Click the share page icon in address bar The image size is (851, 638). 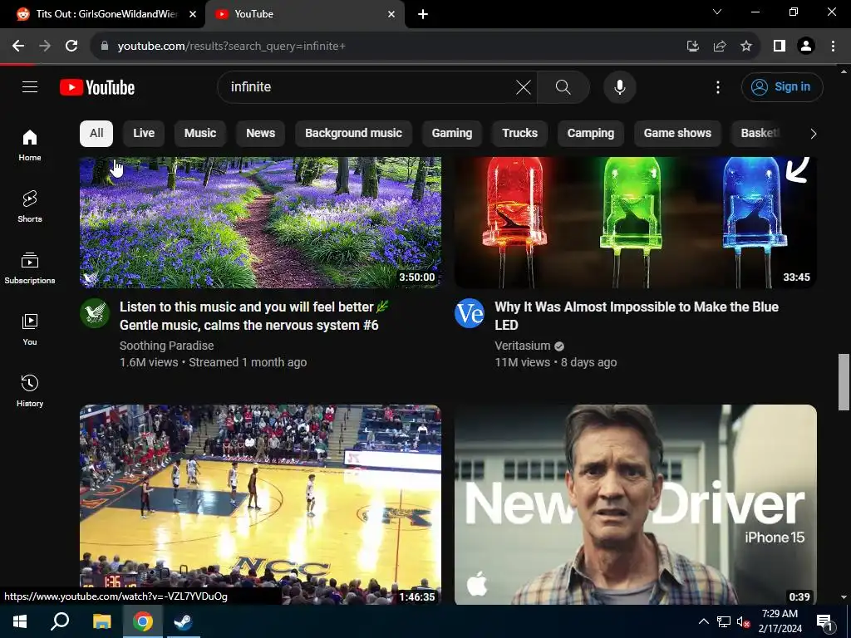click(720, 47)
